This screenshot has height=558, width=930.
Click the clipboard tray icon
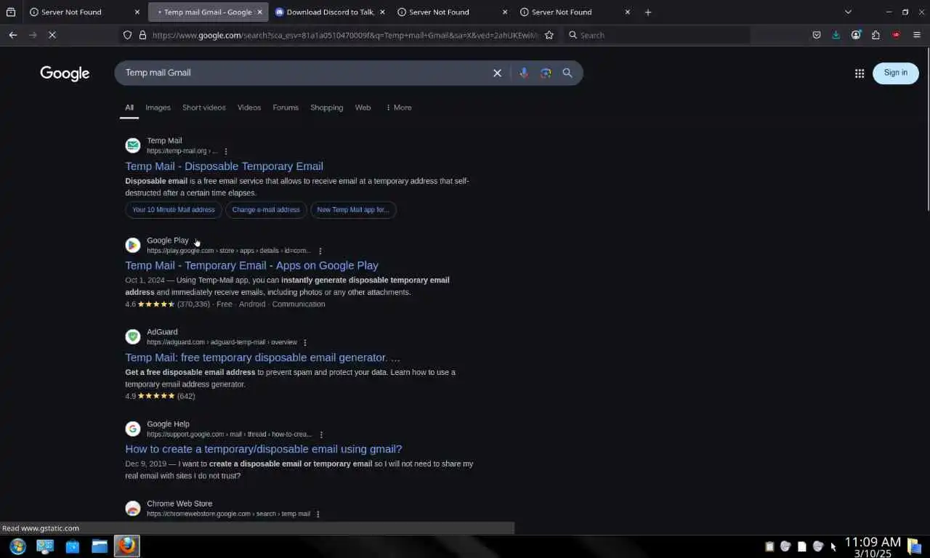[x=769, y=546]
